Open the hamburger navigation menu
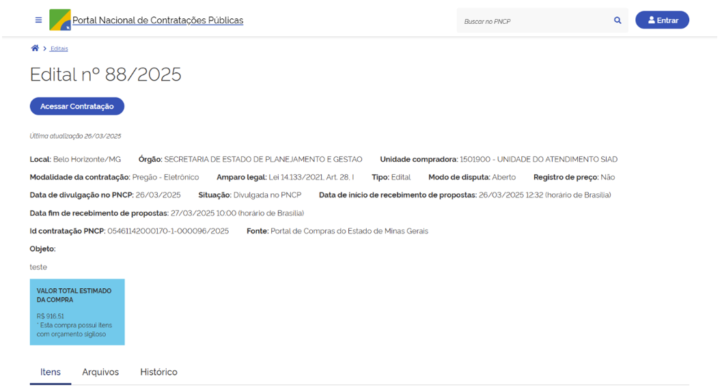 pos(39,20)
